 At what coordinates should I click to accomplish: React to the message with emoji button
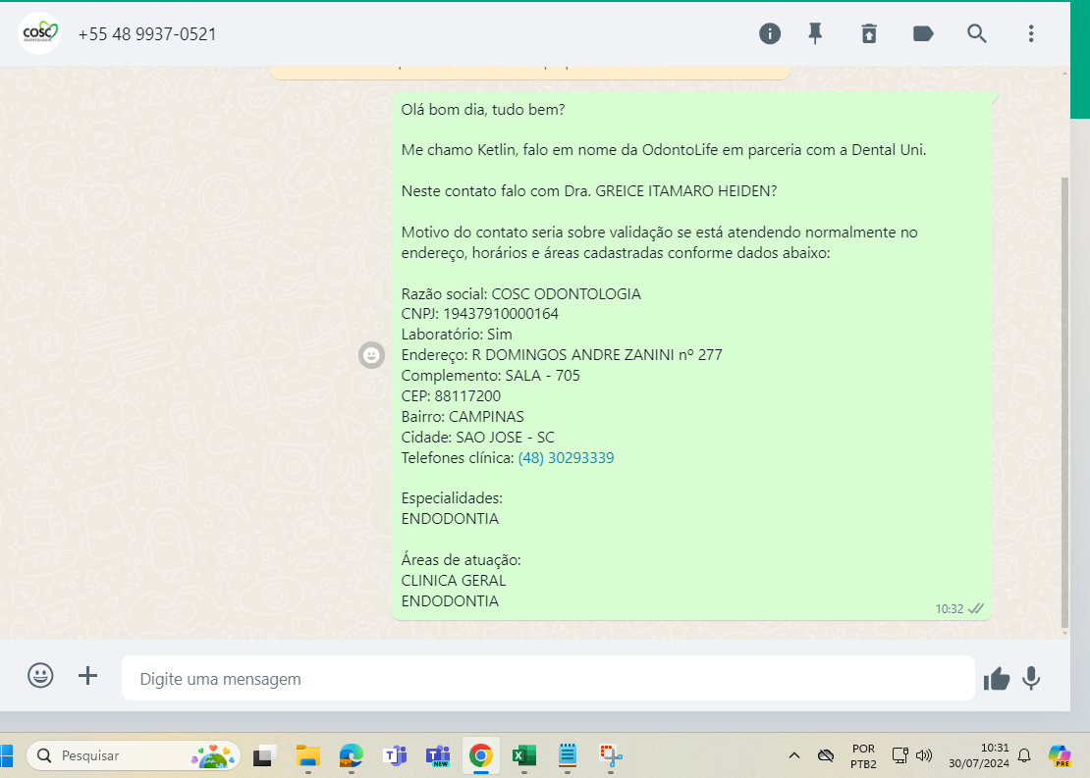pyautogui.click(x=371, y=355)
